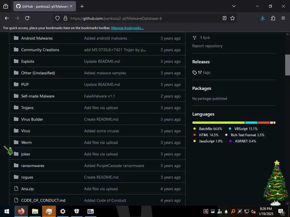Open the Other (Unclassified) folder
290x217 pixels.
pyautogui.click(x=38, y=73)
